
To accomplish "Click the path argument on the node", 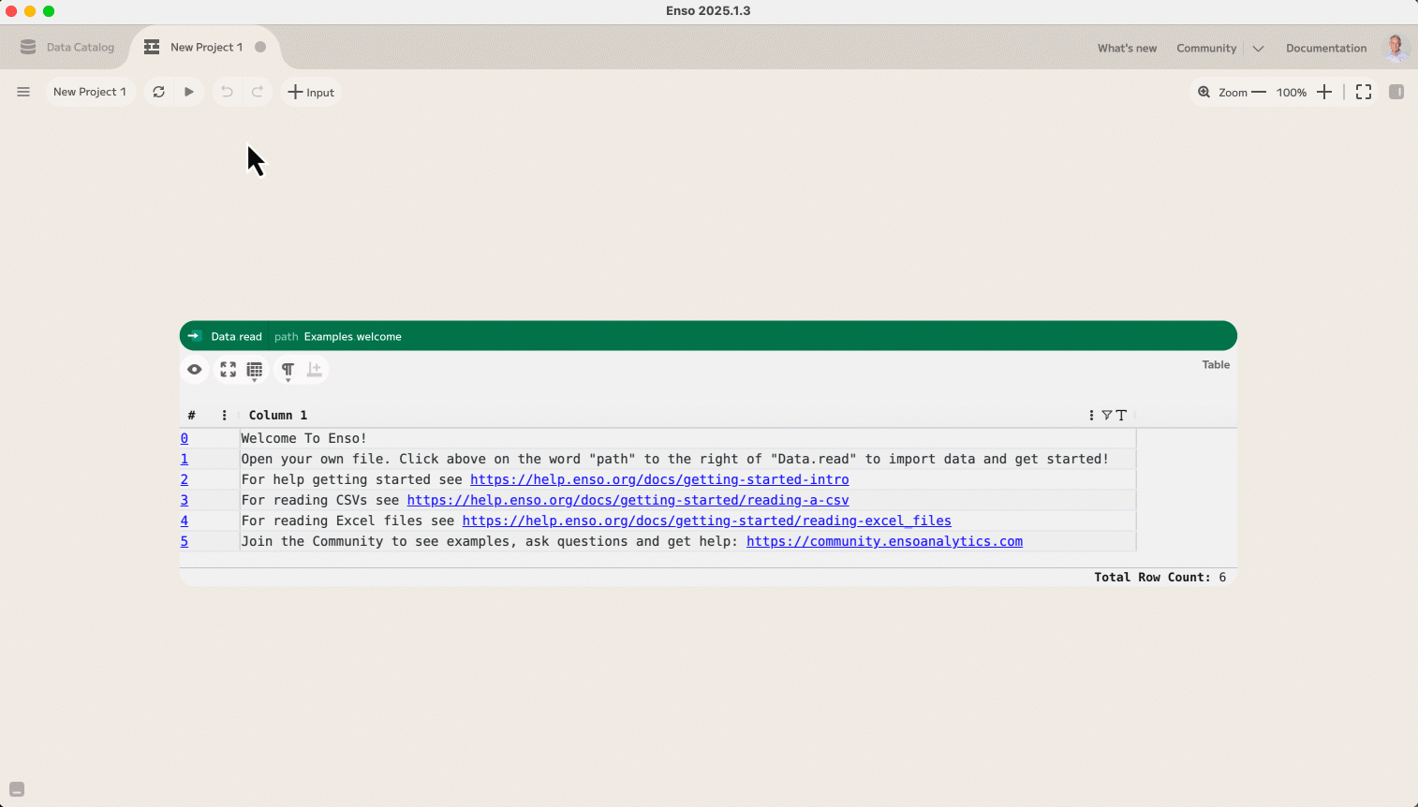I will click(x=287, y=337).
